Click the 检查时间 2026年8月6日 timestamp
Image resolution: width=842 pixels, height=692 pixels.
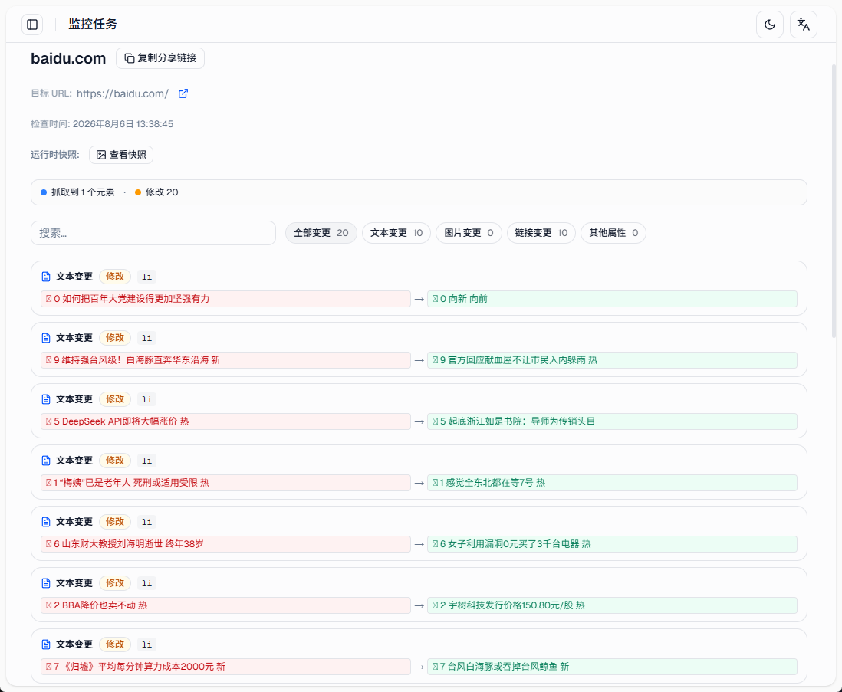click(x=102, y=124)
